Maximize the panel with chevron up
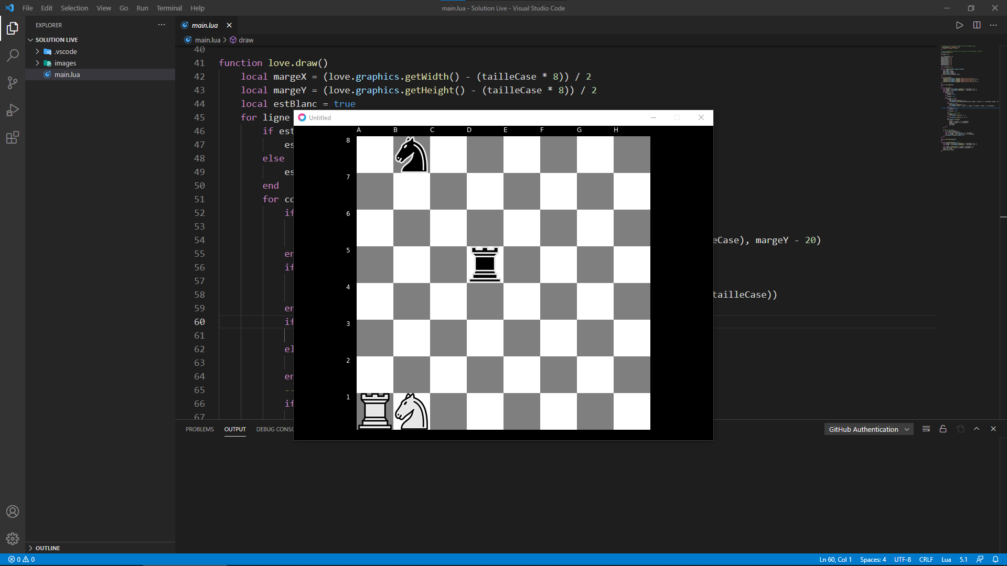1007x566 pixels. tap(977, 429)
